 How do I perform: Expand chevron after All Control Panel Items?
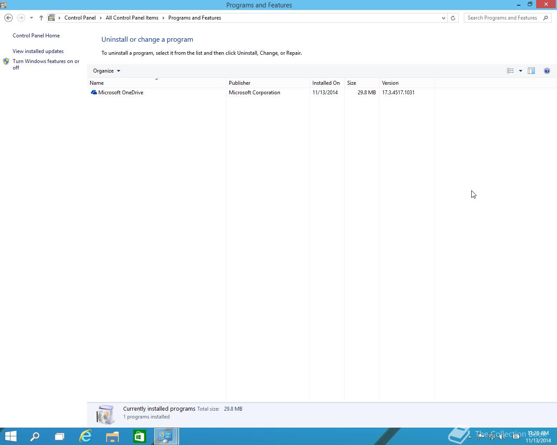(x=164, y=18)
